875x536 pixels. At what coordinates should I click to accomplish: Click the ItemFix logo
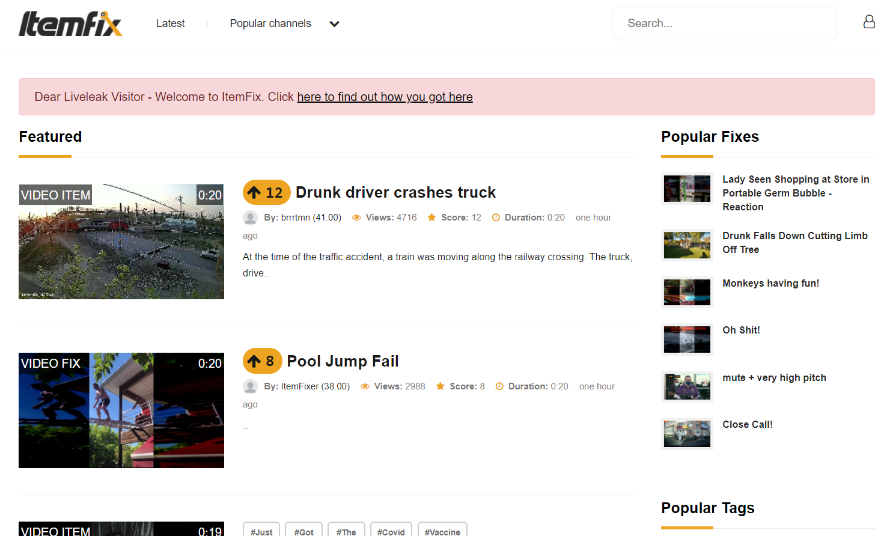point(70,23)
